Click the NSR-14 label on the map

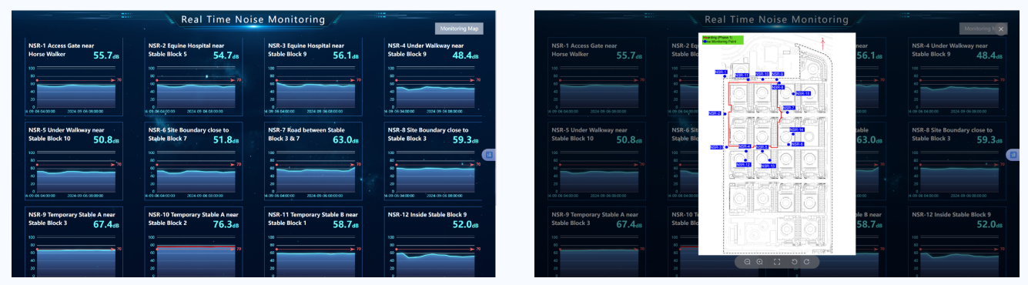point(796,129)
